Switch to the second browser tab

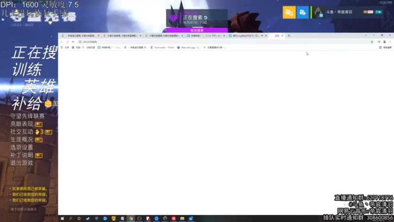tap(122, 36)
